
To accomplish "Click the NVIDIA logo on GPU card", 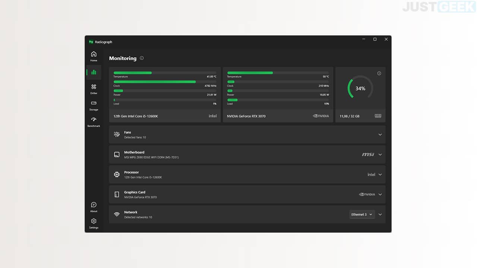I will [x=321, y=116].
